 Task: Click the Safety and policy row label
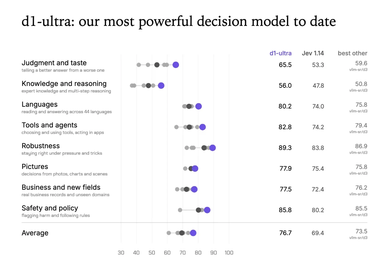(50, 208)
